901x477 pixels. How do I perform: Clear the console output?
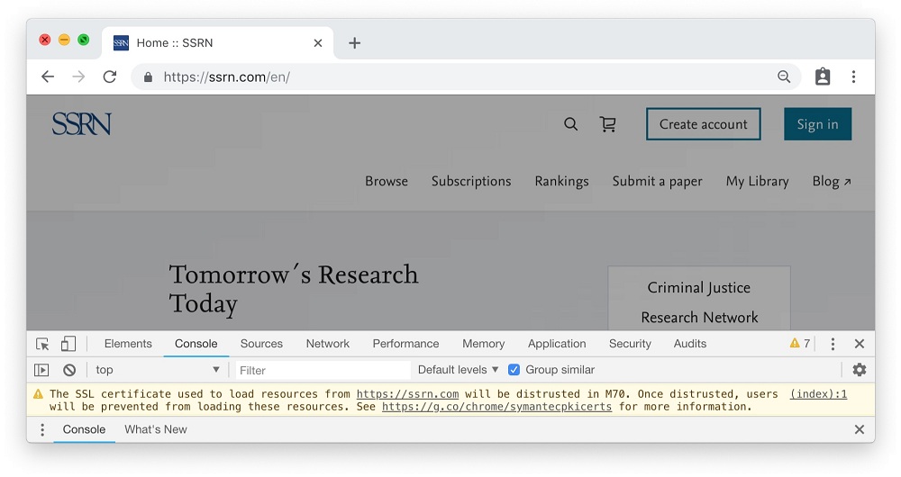(x=69, y=370)
